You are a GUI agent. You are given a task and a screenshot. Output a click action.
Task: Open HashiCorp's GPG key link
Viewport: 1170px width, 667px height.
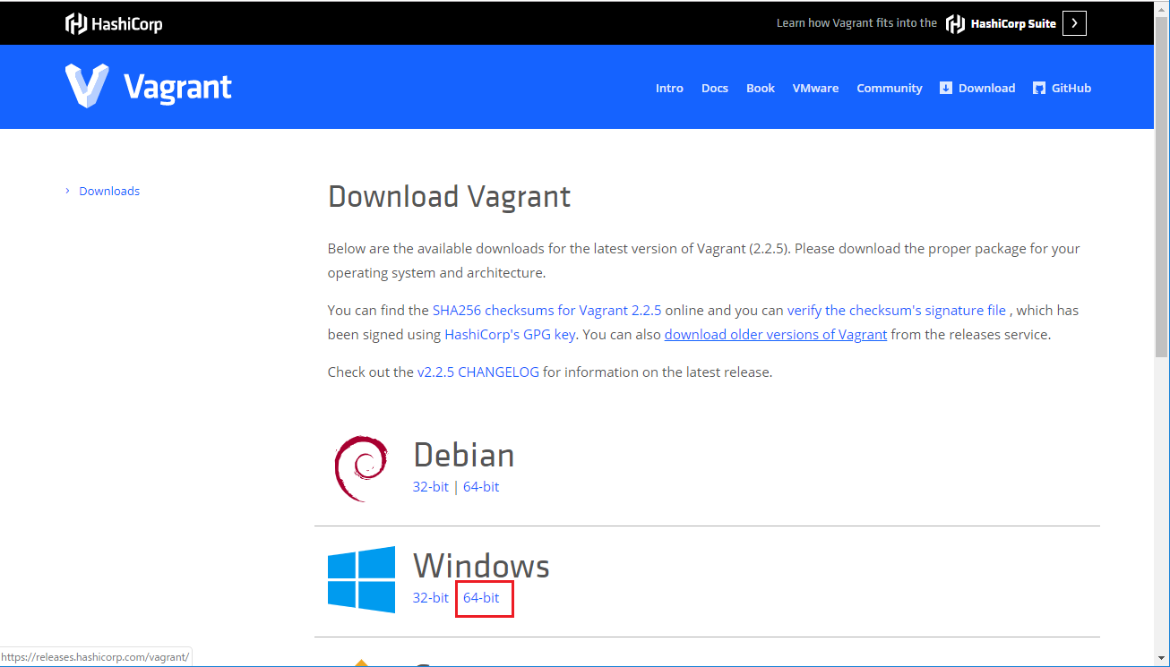(511, 335)
